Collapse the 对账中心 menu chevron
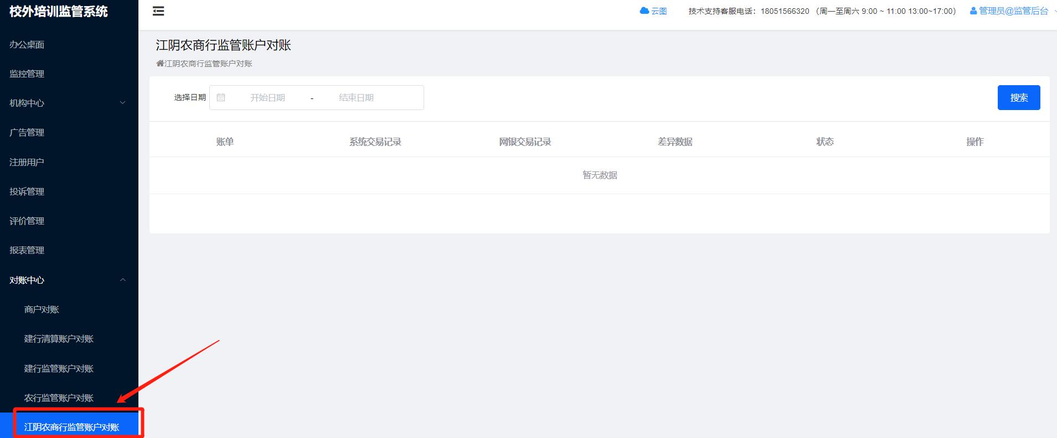 click(x=123, y=280)
